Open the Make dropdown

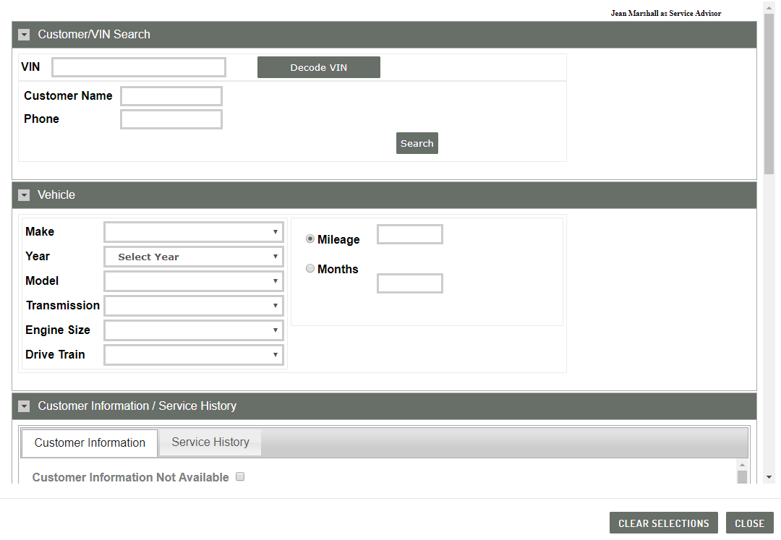point(193,231)
